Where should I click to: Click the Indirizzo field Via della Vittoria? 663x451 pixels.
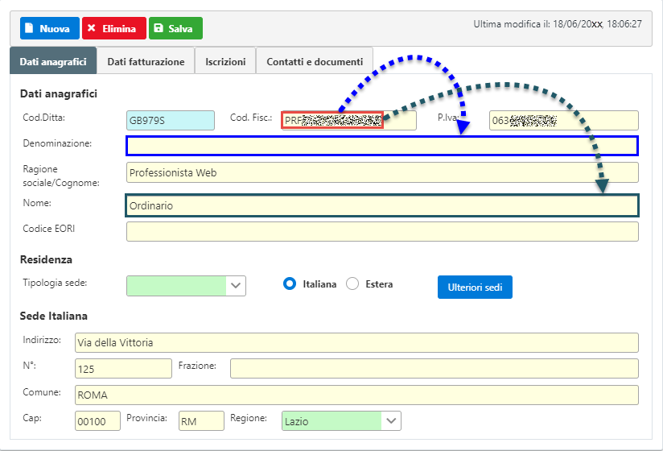click(x=356, y=342)
